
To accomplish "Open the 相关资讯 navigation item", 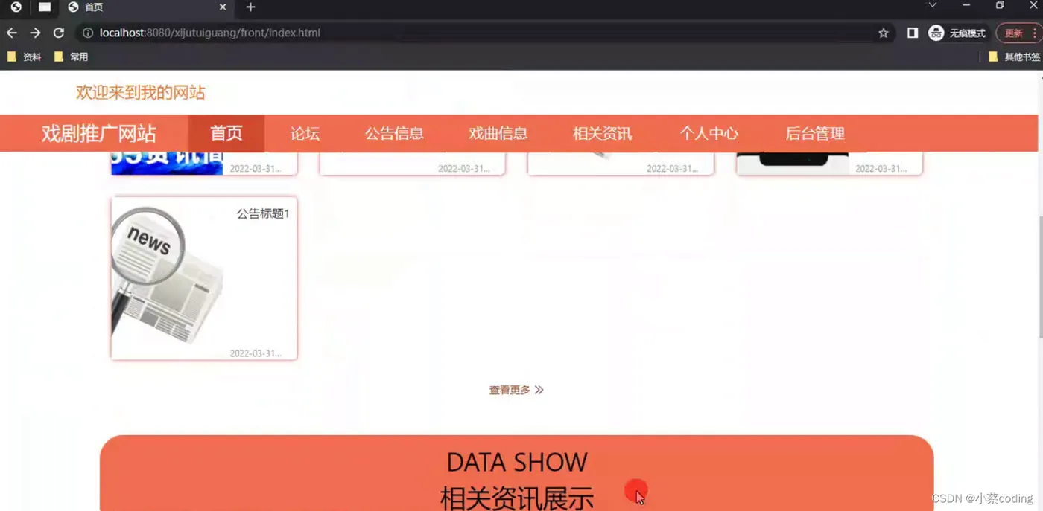I will pos(602,134).
